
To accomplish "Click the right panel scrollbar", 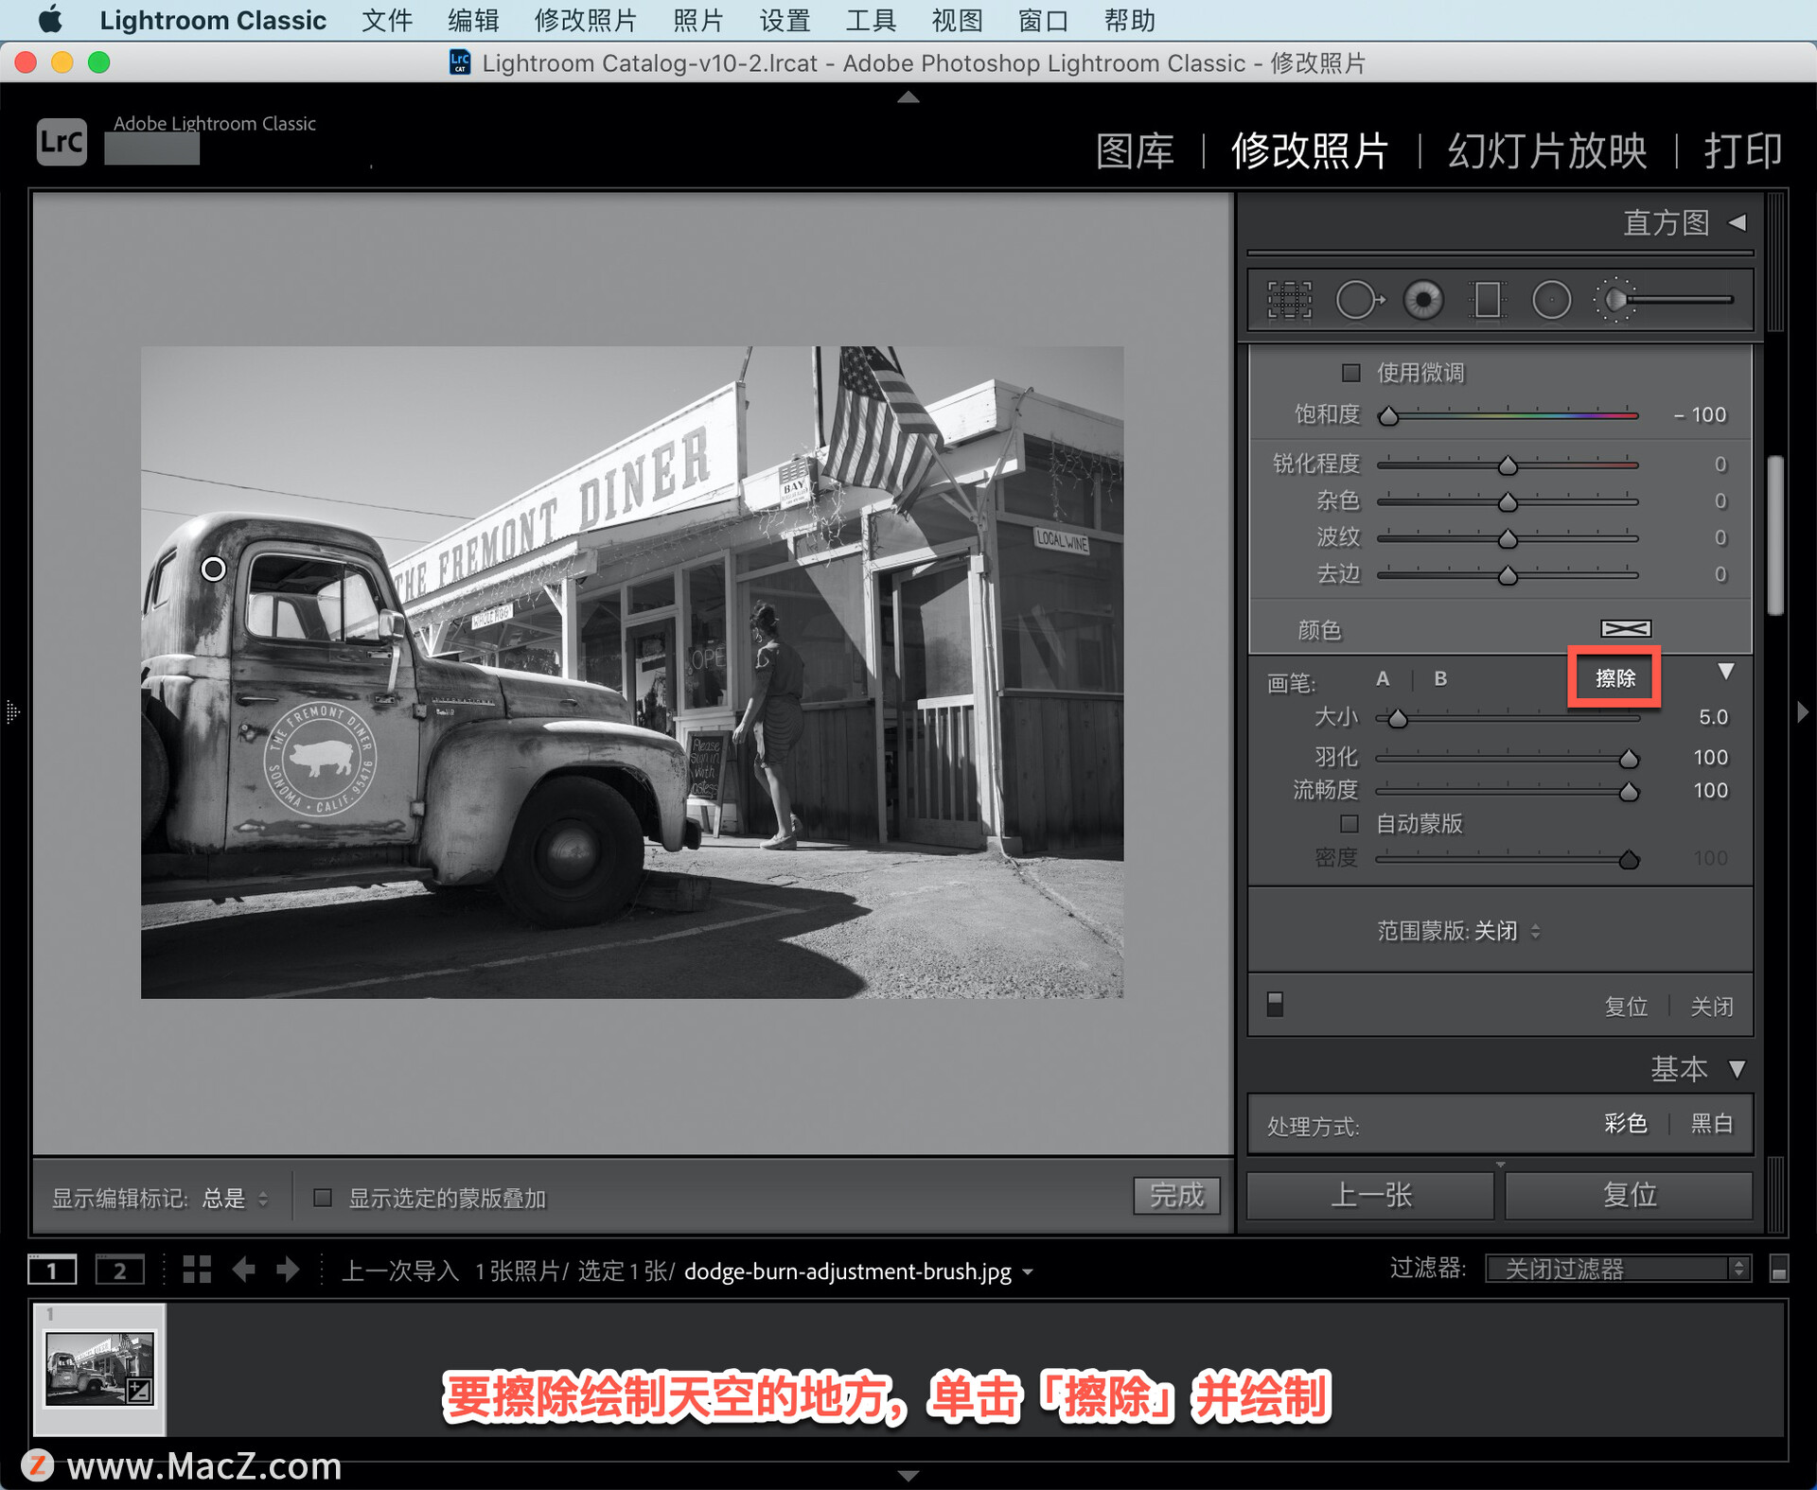I will point(1775,535).
